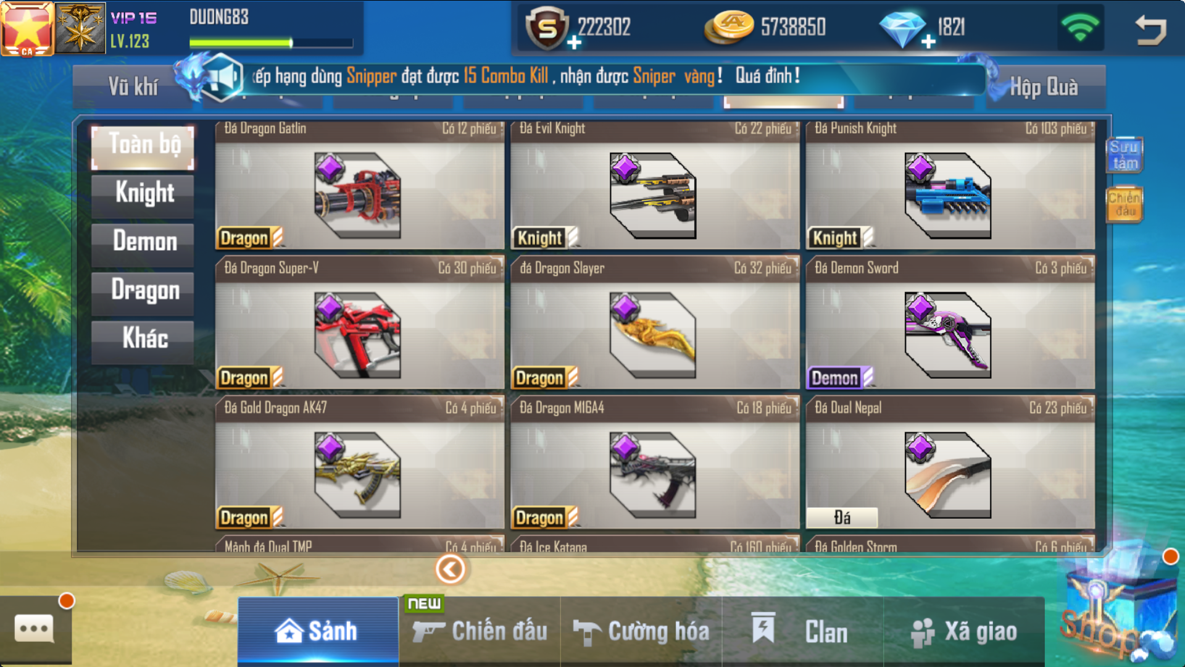Screen dimensions: 1185x667
Task: Open the Hộp Quà tab
Action: coord(1044,87)
